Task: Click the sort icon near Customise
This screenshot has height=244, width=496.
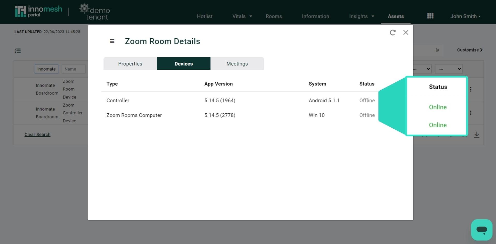Action: (437, 50)
